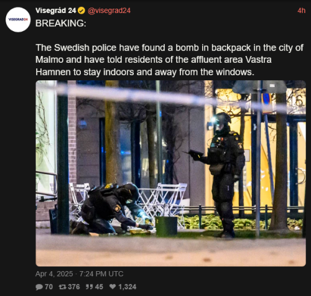Click the retweet arrows icon

(62, 287)
